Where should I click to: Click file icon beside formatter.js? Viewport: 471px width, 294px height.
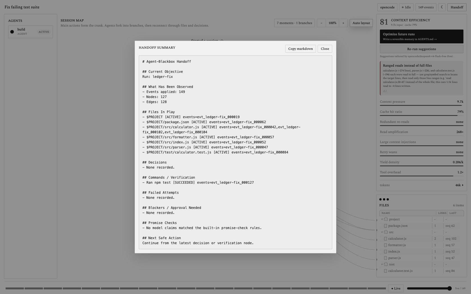tap(385, 245)
